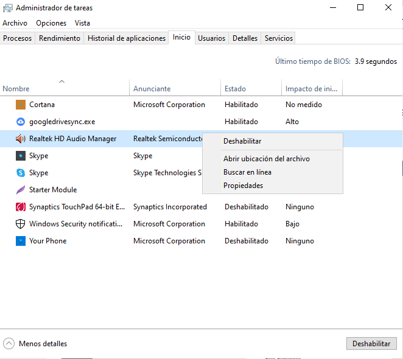Click the Realtek HD Audio speaker icon
The width and height of the screenshot is (403, 359).
point(21,139)
